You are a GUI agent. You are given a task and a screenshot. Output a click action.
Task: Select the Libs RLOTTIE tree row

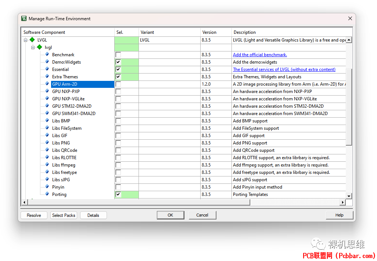point(64,158)
